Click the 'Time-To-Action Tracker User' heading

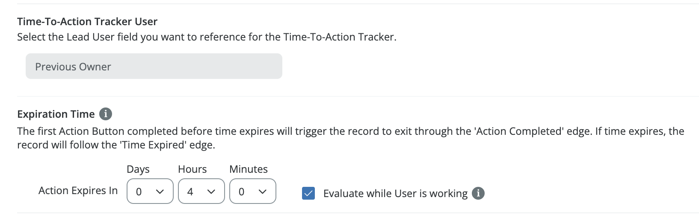tap(87, 22)
